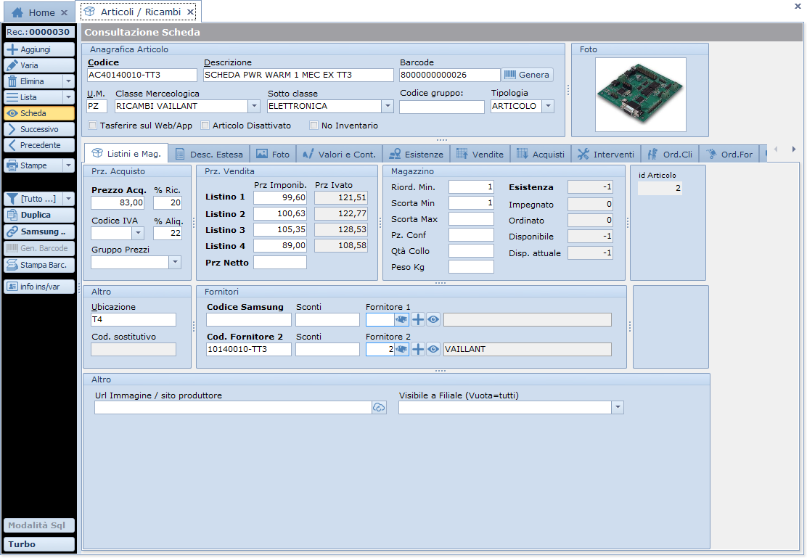Click the Url Immagine input field
This screenshot has width=807, height=558.
[233, 408]
